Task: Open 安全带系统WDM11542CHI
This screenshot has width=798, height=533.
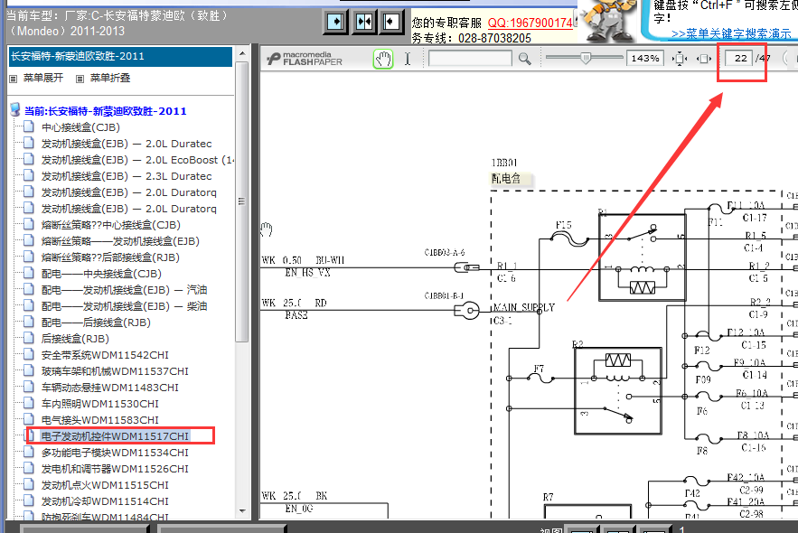Action: tap(105, 355)
